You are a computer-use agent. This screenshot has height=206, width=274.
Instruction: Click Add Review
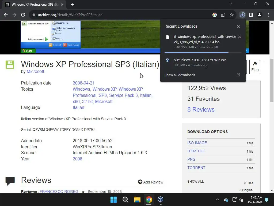(x=151, y=182)
